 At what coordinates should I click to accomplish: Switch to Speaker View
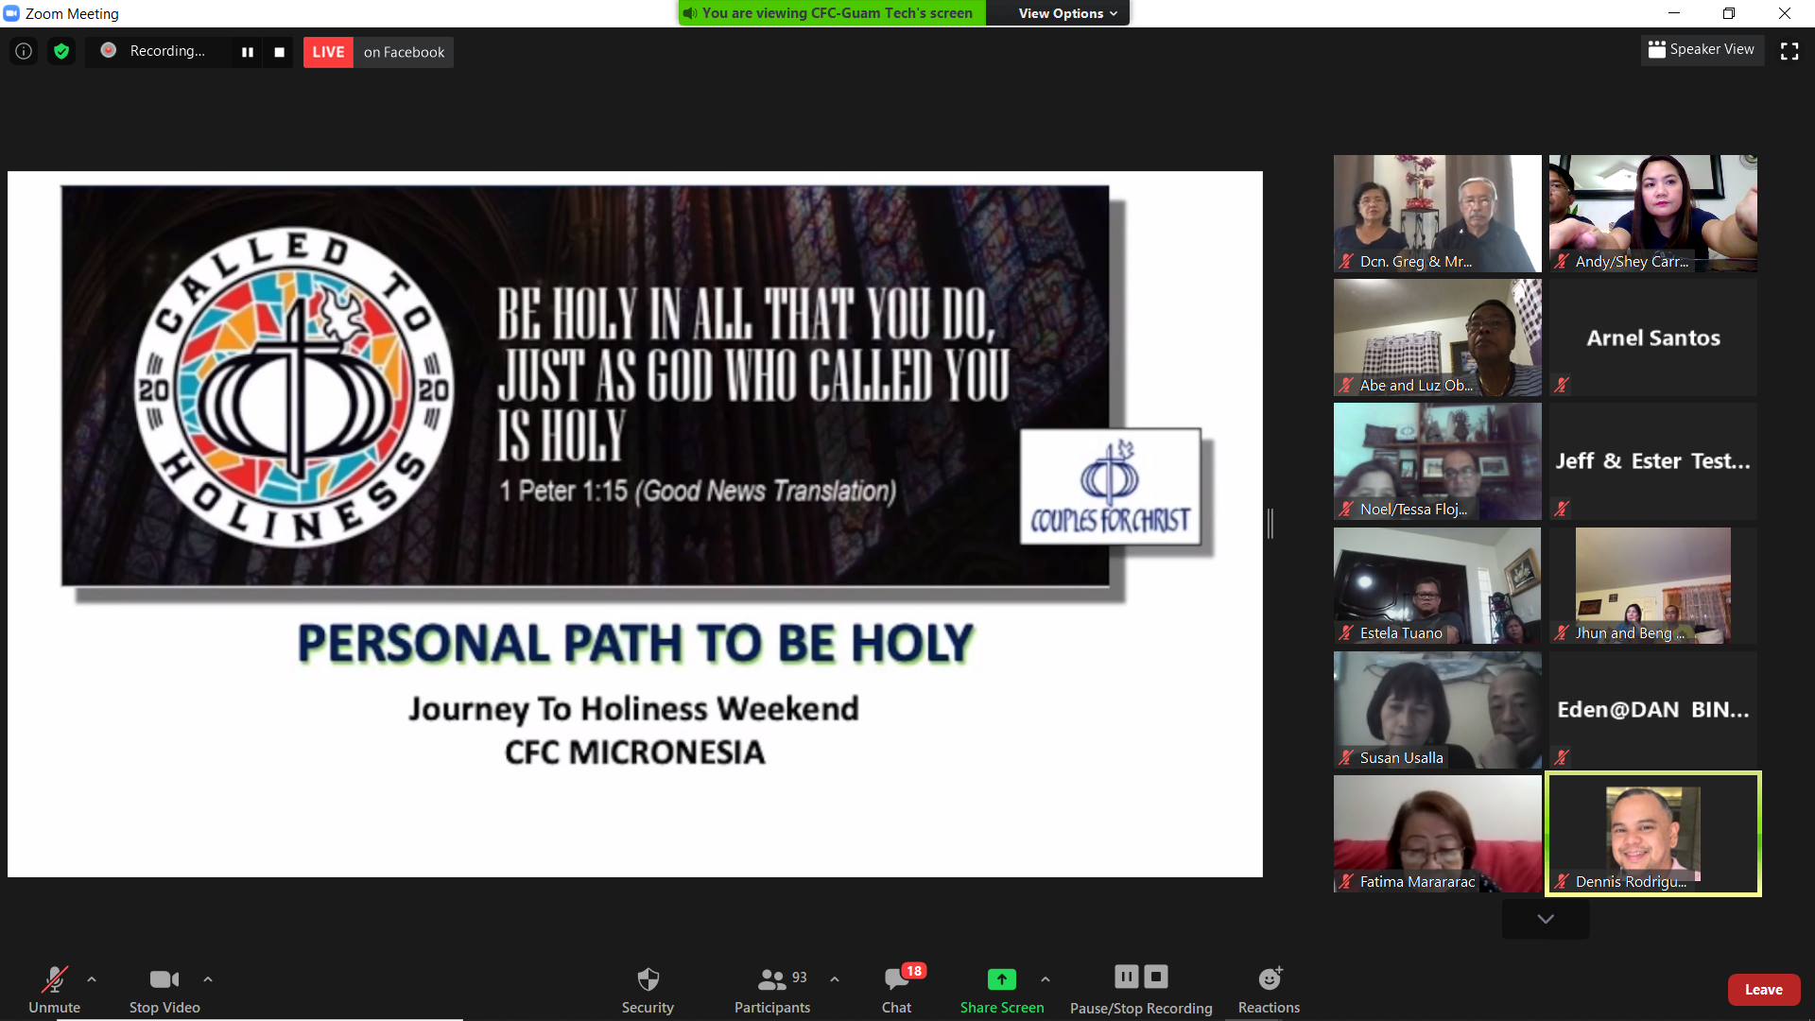pos(1702,49)
